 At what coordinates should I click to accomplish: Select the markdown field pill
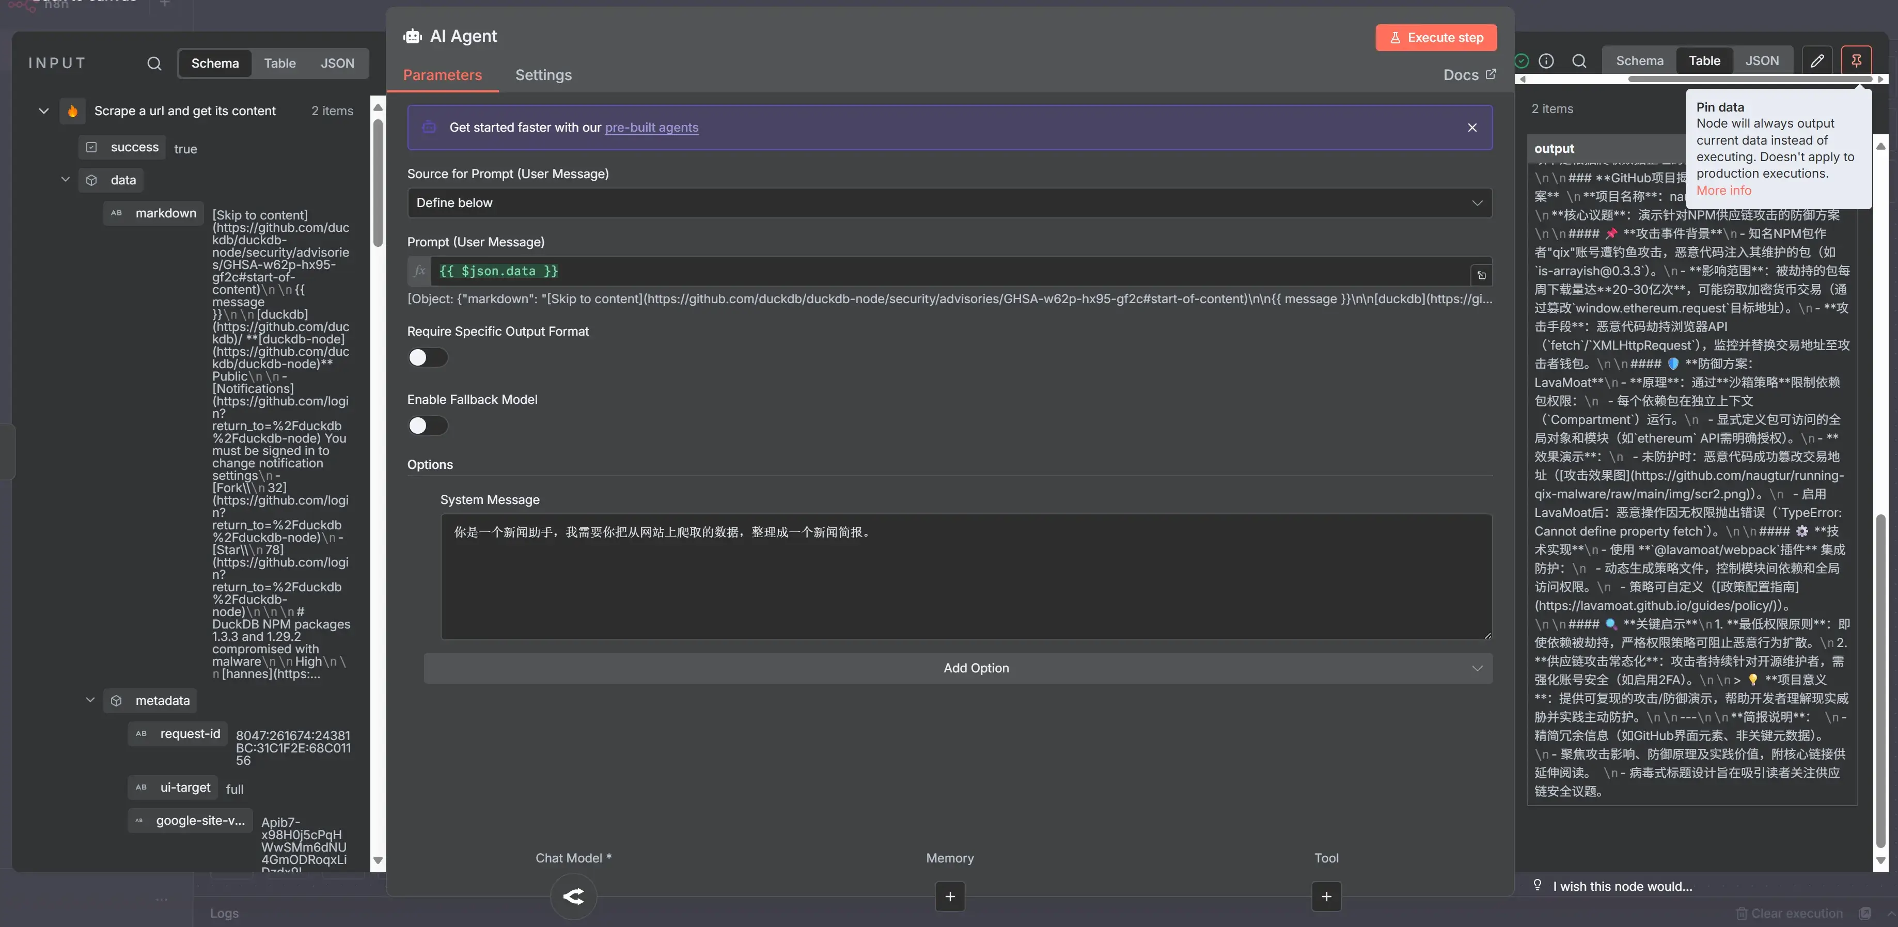[153, 213]
